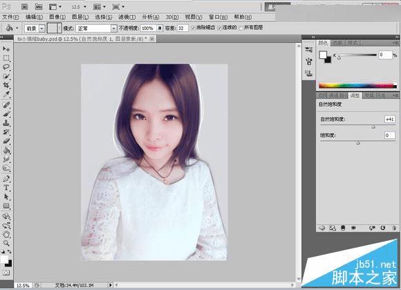This screenshot has height=290, width=401.
Task: Delete this adjustment layer trash button
Action: [x=394, y=228]
